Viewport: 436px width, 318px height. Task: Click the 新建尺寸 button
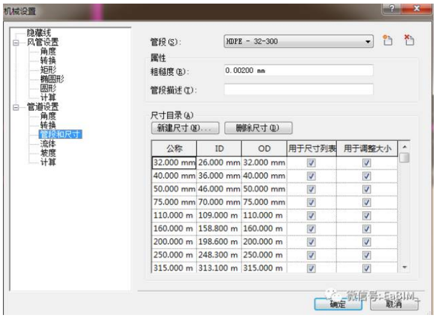pos(185,128)
